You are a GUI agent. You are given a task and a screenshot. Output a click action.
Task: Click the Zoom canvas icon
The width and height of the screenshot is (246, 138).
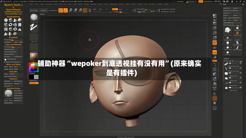[x=215, y=28]
